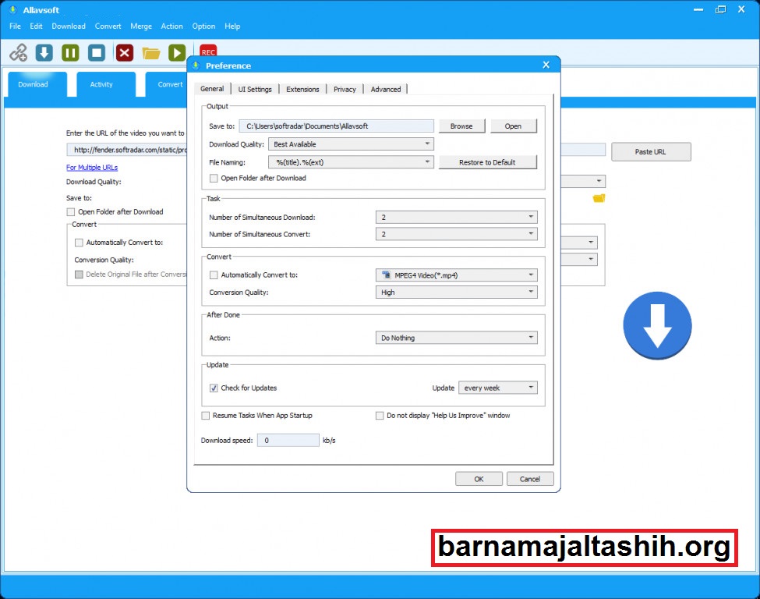Click Restore to Default button
760x599 pixels.
click(x=488, y=162)
